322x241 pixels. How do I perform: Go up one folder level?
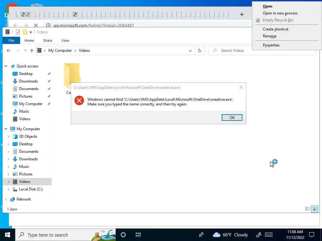pyautogui.click(x=32, y=51)
